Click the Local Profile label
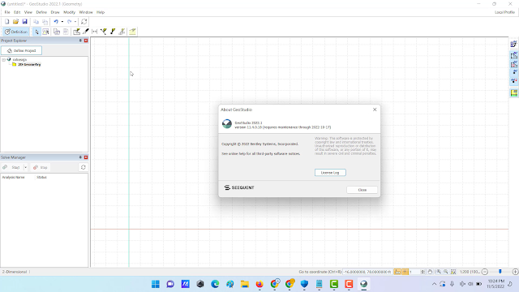Viewport: 519px width, 292px height. click(x=504, y=12)
